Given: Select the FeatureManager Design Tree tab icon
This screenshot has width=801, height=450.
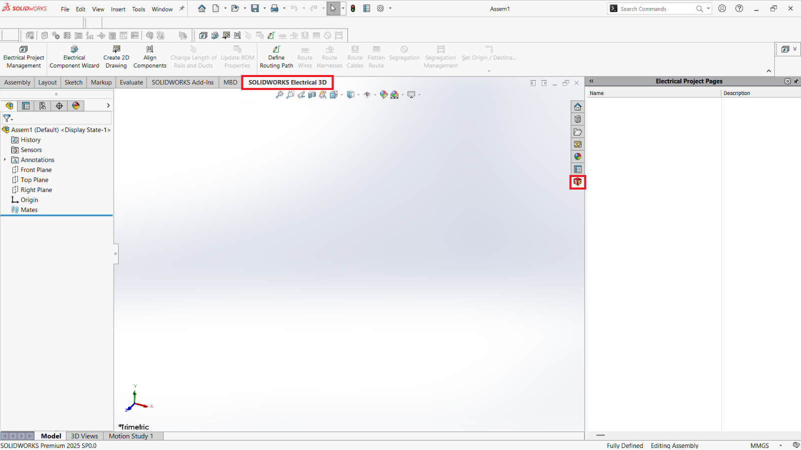Looking at the screenshot, I should [x=10, y=105].
